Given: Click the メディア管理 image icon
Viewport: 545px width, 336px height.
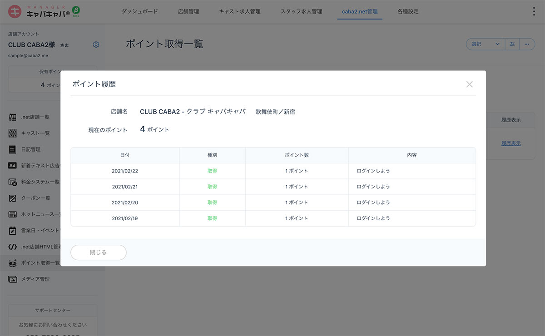Looking at the screenshot, I should click(13, 279).
